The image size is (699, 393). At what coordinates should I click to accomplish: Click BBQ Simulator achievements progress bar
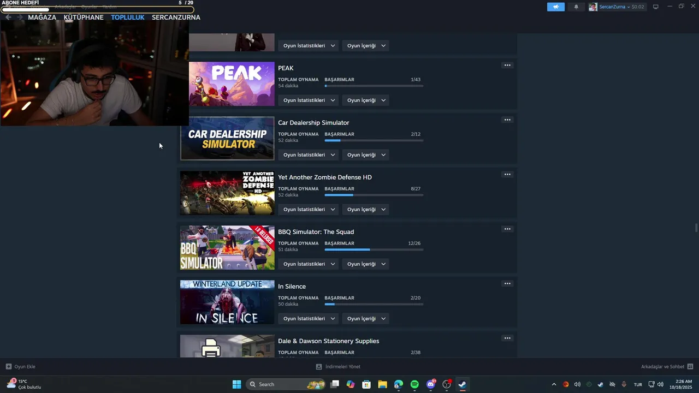coord(374,250)
